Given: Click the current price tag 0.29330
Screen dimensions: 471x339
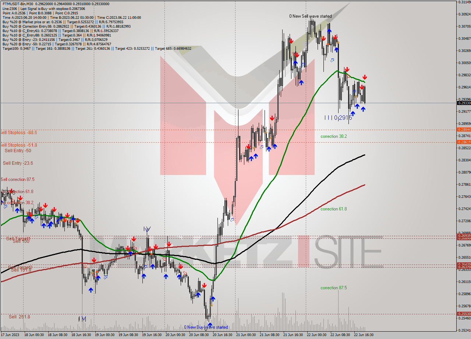Looking at the screenshot, I should (x=464, y=103).
